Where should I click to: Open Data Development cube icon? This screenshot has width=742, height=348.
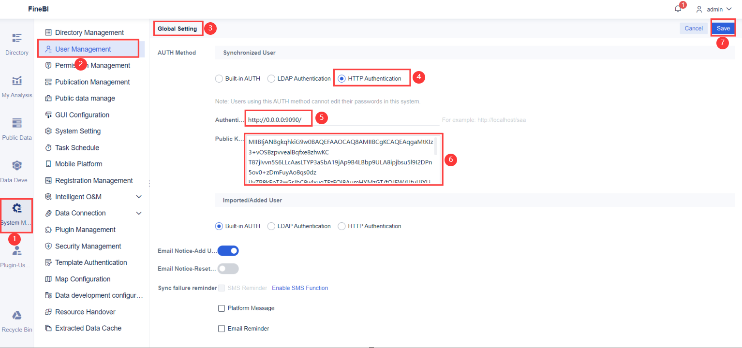click(x=17, y=166)
